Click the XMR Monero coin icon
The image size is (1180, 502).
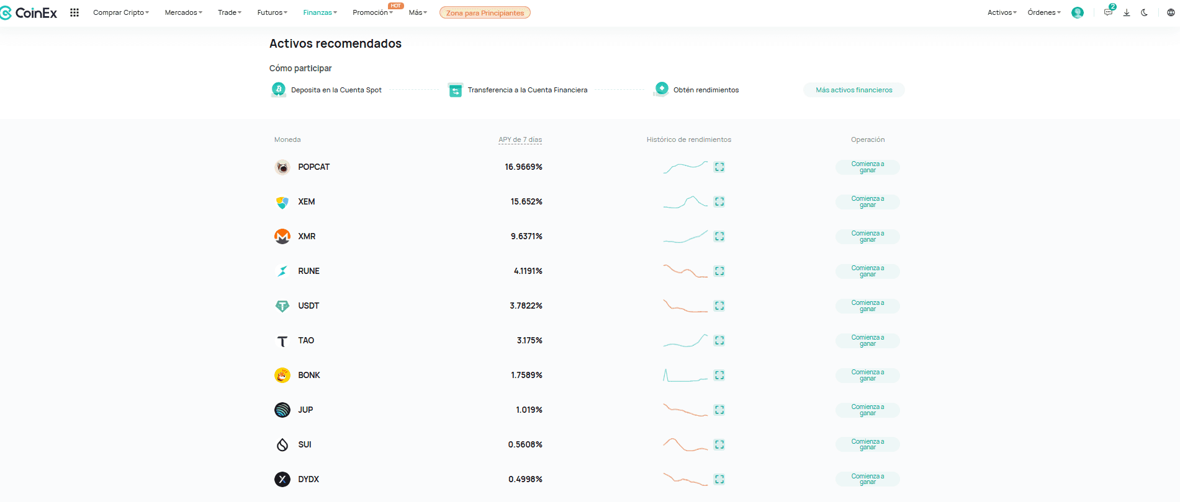coord(282,236)
